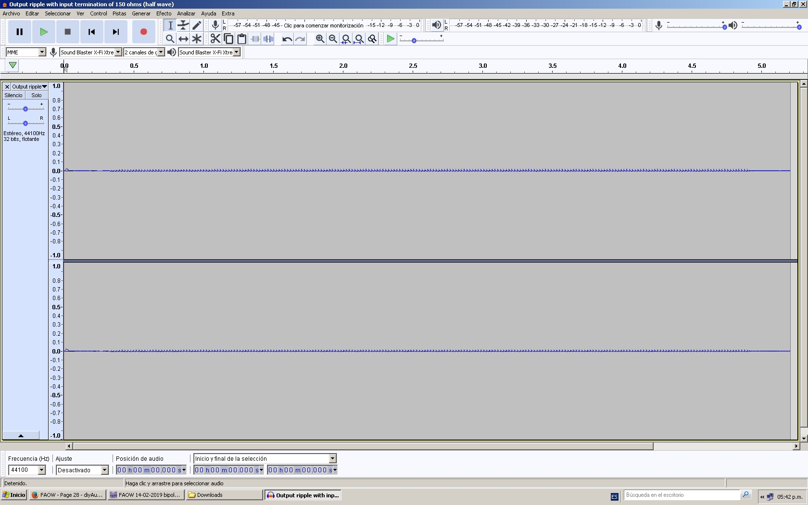Screen dimensions: 808x505
Task: Start recording with the red Record button
Action: coord(143,32)
